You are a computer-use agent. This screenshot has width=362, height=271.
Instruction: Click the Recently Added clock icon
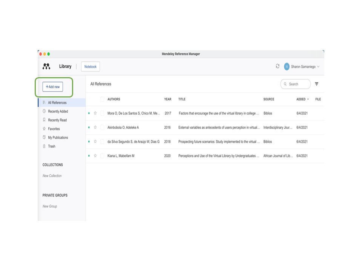point(44,111)
